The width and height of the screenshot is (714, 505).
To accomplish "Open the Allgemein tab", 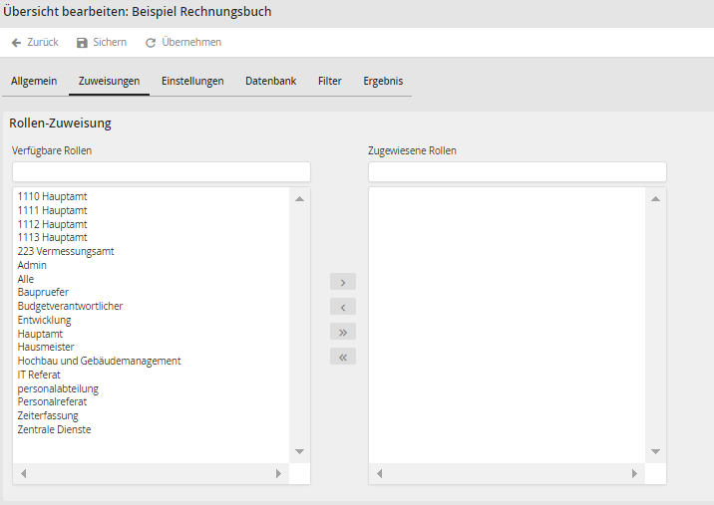I will 34,81.
